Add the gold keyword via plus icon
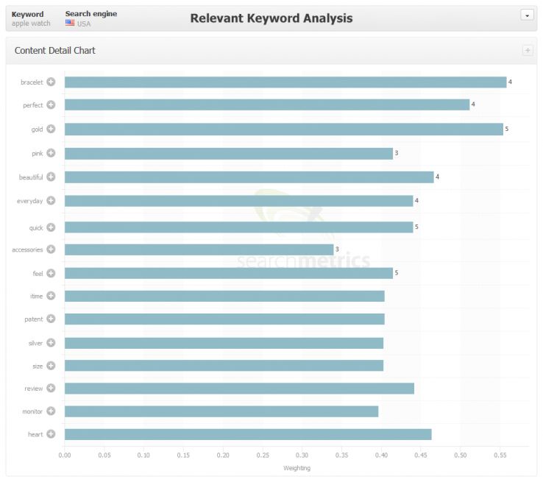 coord(51,129)
